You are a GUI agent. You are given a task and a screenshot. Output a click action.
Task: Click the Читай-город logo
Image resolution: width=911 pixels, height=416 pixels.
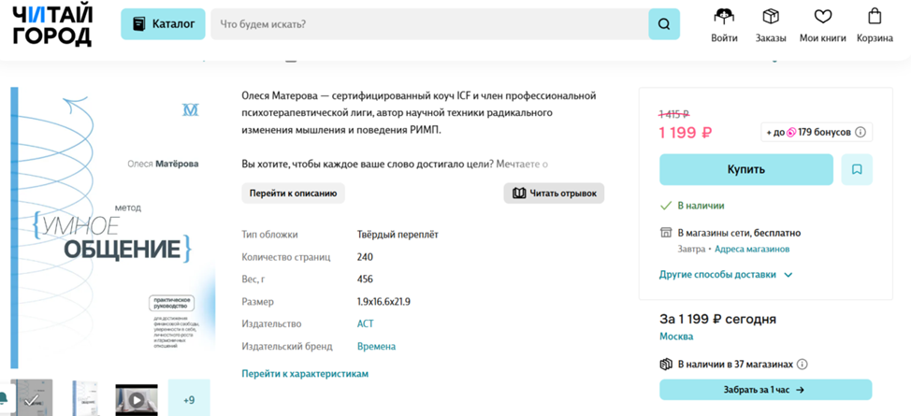point(52,24)
